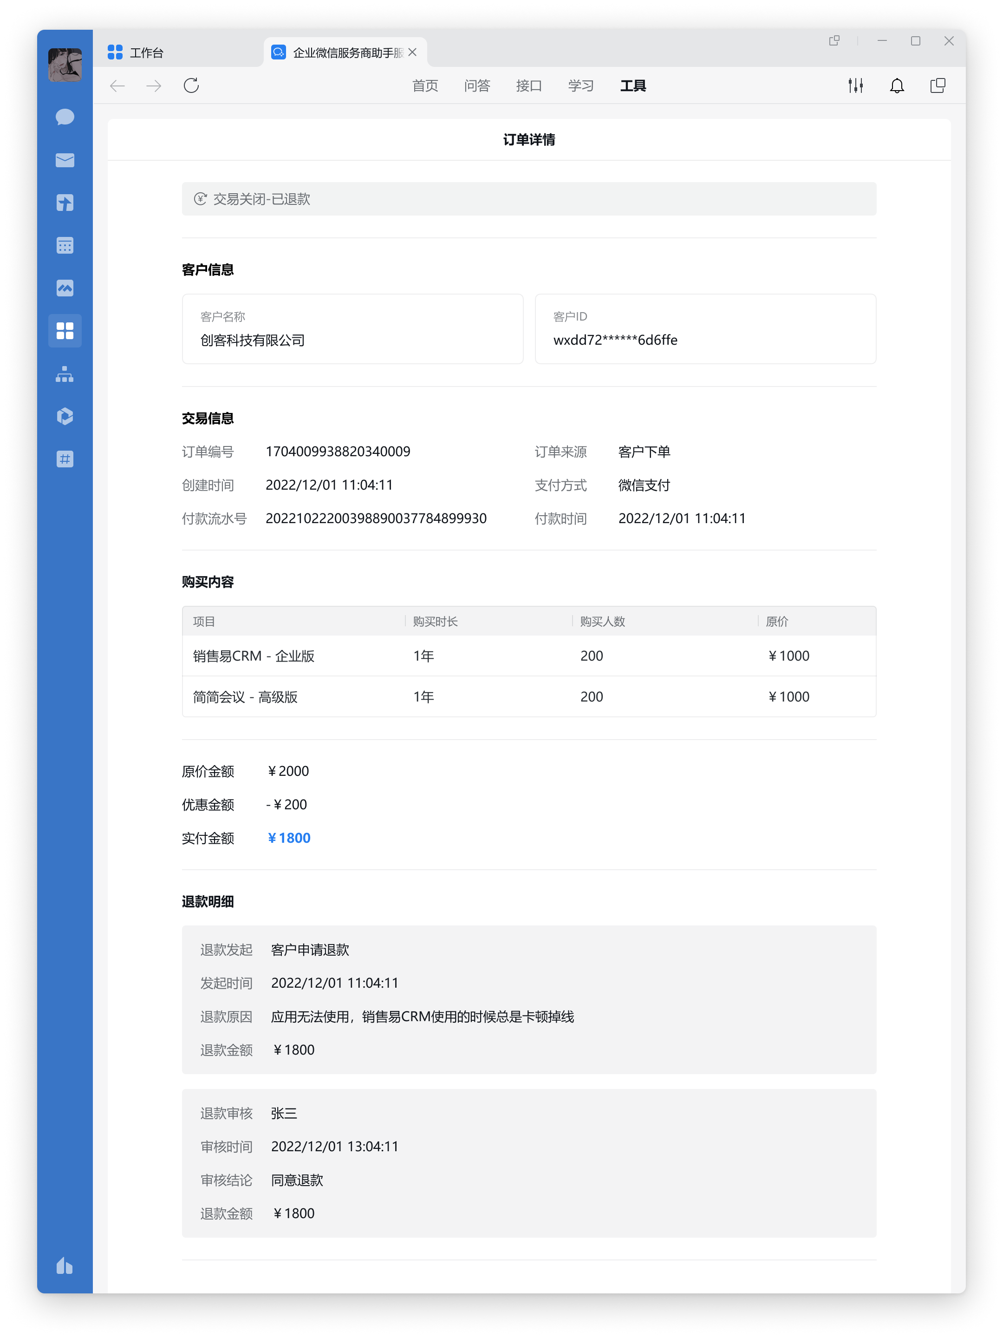Click the 购买内容 section heading
The height and width of the screenshot is (1338, 1003).
(208, 582)
